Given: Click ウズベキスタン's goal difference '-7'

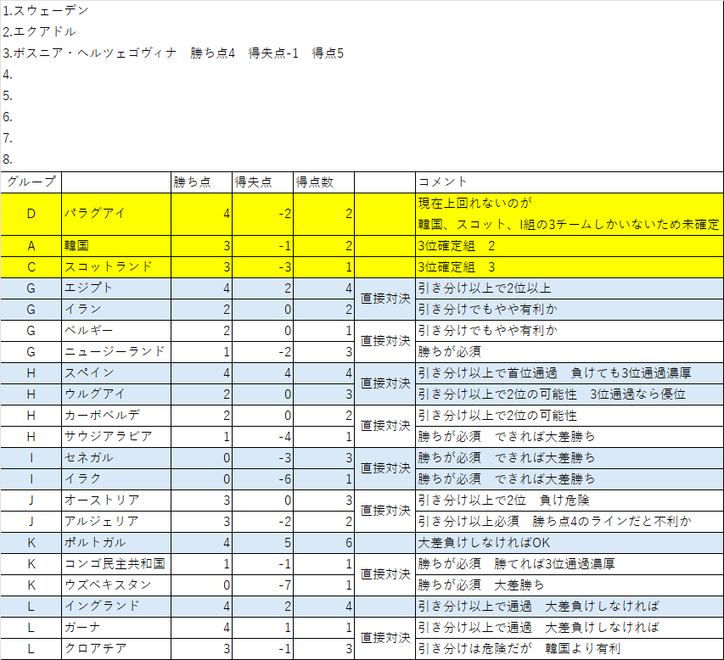Looking at the screenshot, I should pos(262,585).
